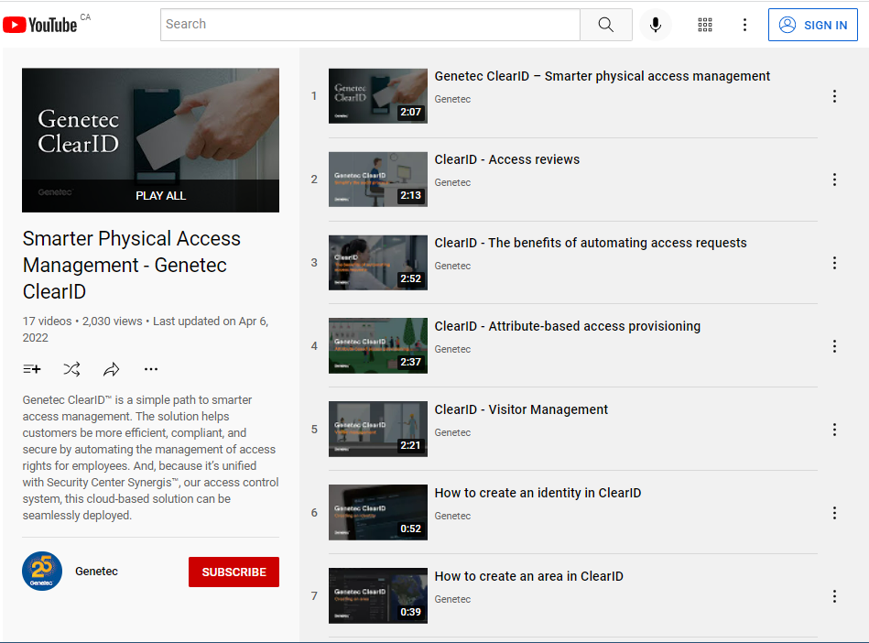
Task: Open options for Smarter physical access management video
Action: click(834, 96)
